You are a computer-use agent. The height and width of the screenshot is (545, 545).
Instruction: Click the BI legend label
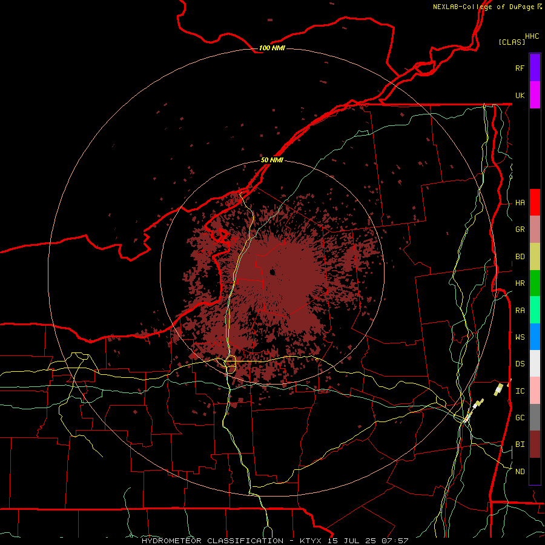pyautogui.click(x=520, y=444)
